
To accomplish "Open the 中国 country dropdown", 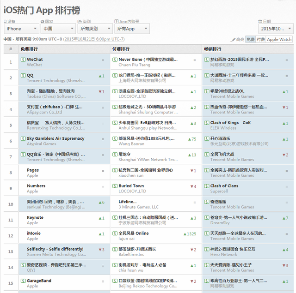I will click(x=58, y=29).
